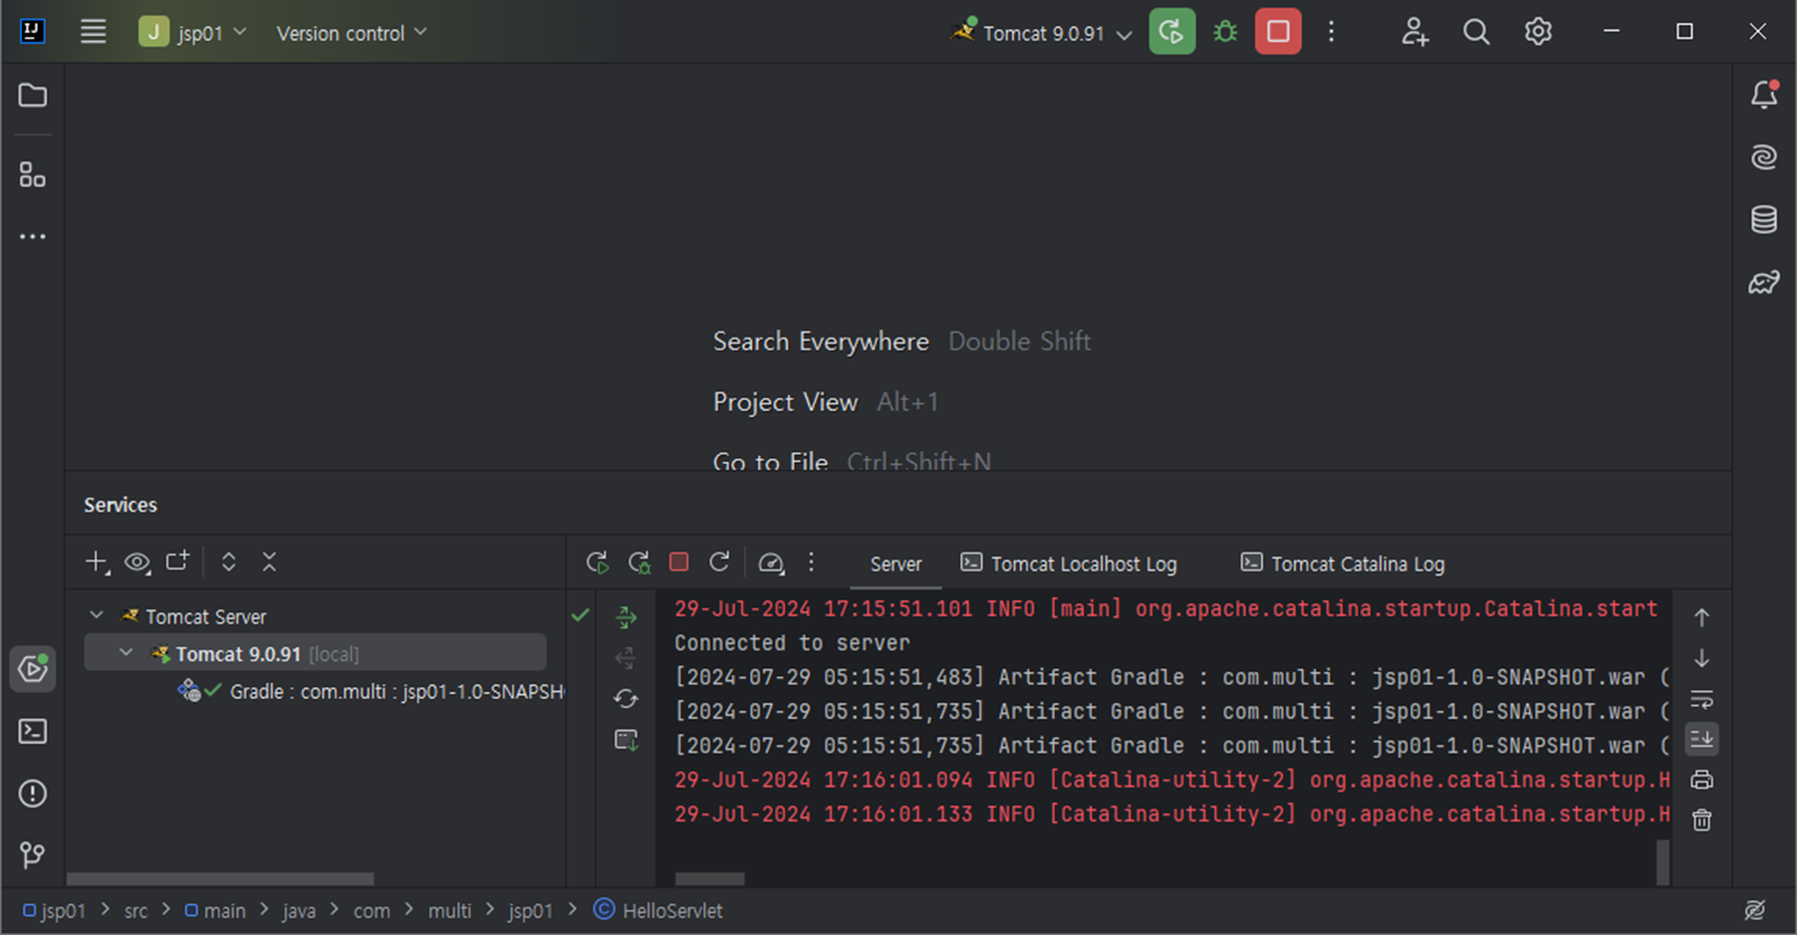The image size is (1797, 935).
Task: Click main in breadcrumb bar
Action: click(x=216, y=910)
